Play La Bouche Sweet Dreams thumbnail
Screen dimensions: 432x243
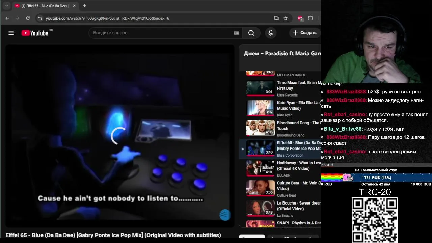pyautogui.click(x=260, y=209)
